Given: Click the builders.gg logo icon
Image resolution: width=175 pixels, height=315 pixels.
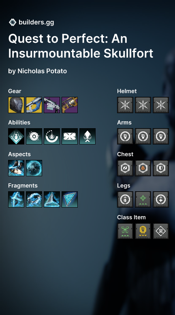Looking at the screenshot, I should 13,22.
